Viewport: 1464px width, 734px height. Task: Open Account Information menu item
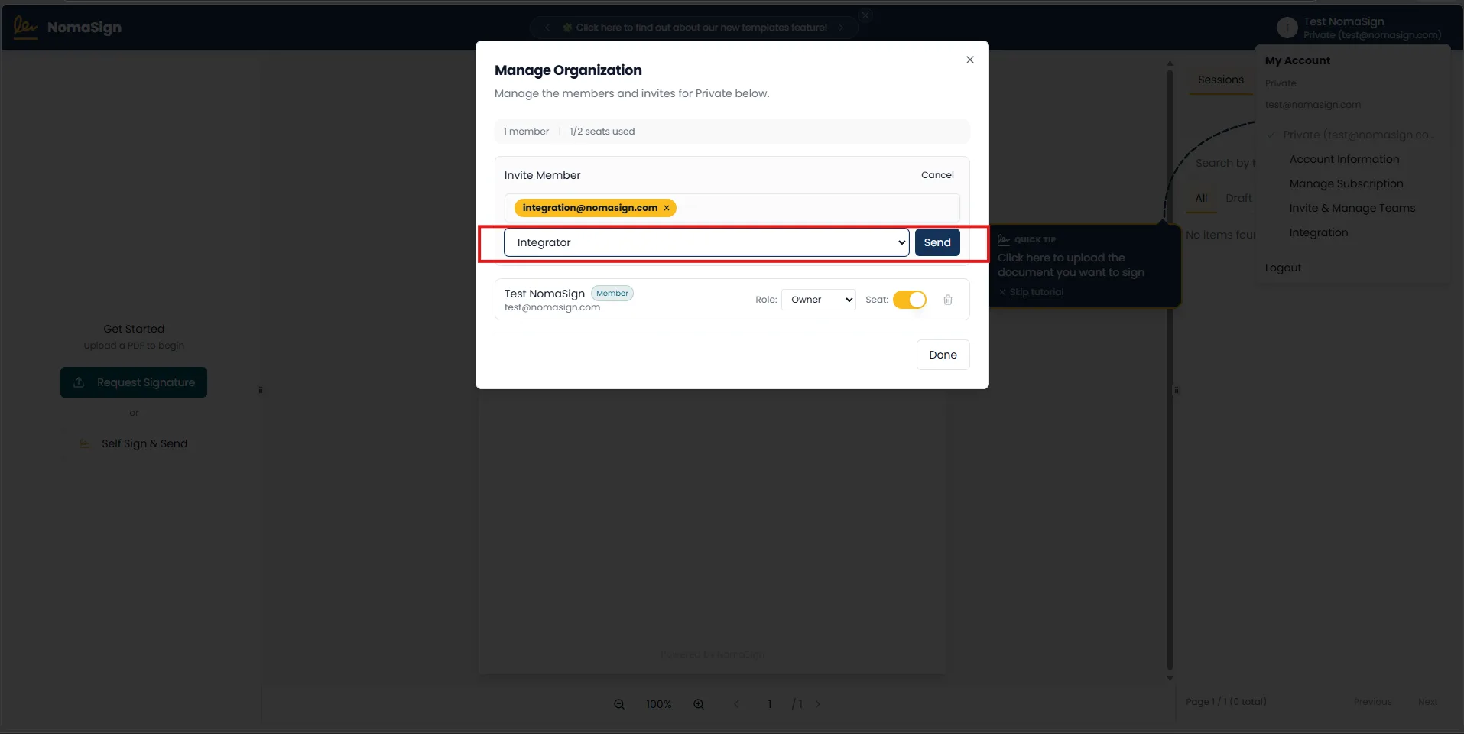1344,159
